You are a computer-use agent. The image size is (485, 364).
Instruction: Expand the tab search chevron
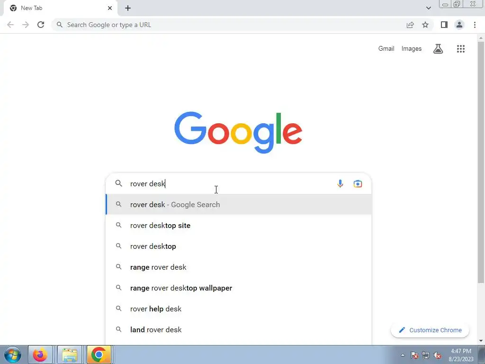point(428,8)
